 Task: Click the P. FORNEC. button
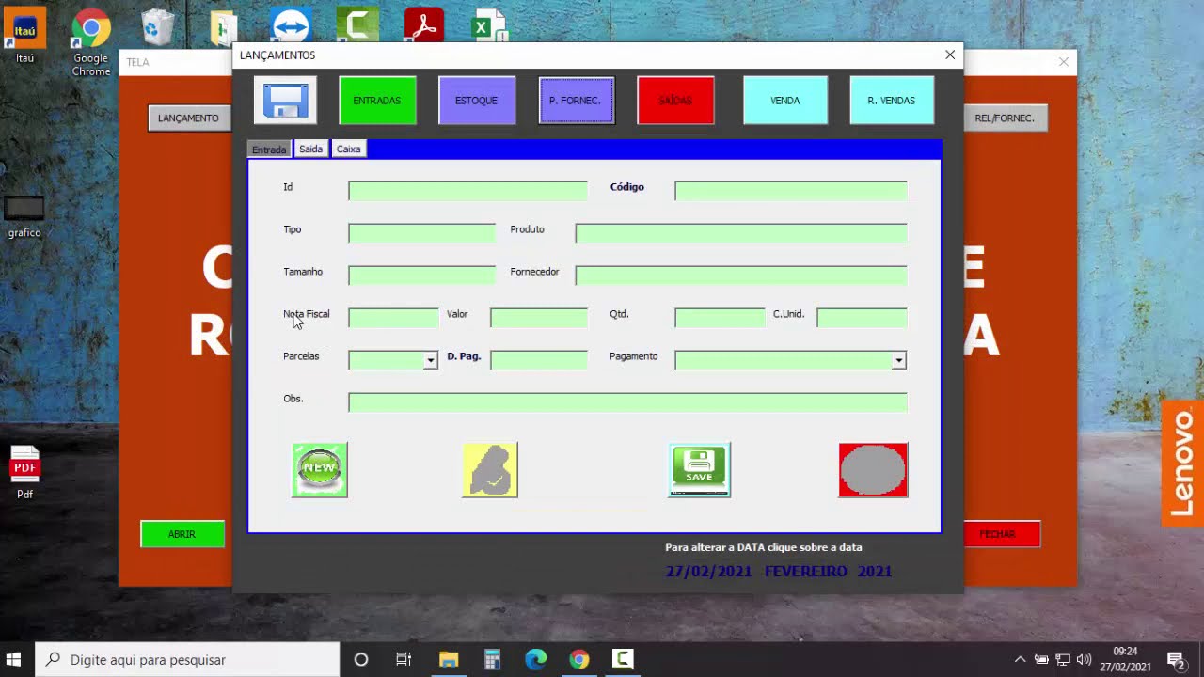(577, 101)
